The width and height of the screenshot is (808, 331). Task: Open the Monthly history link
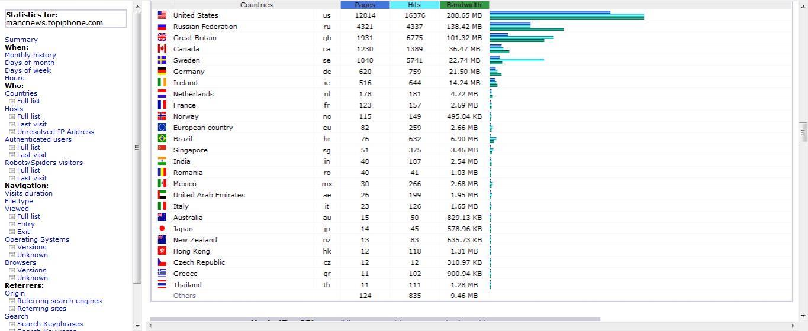pos(30,55)
